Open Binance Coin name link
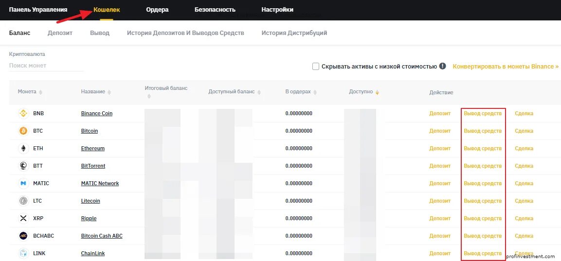Viewport: 561px width, 261px height. tap(97, 113)
